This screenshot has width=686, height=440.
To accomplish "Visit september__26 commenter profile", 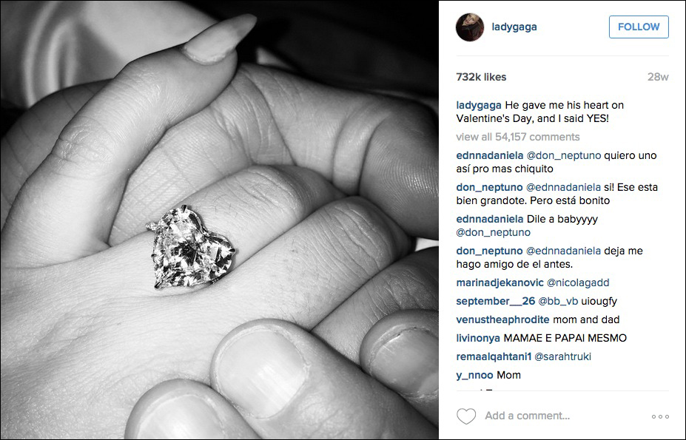I will 495,302.
